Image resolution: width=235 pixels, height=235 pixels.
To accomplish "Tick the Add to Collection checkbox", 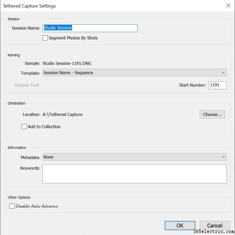I will point(24,127).
